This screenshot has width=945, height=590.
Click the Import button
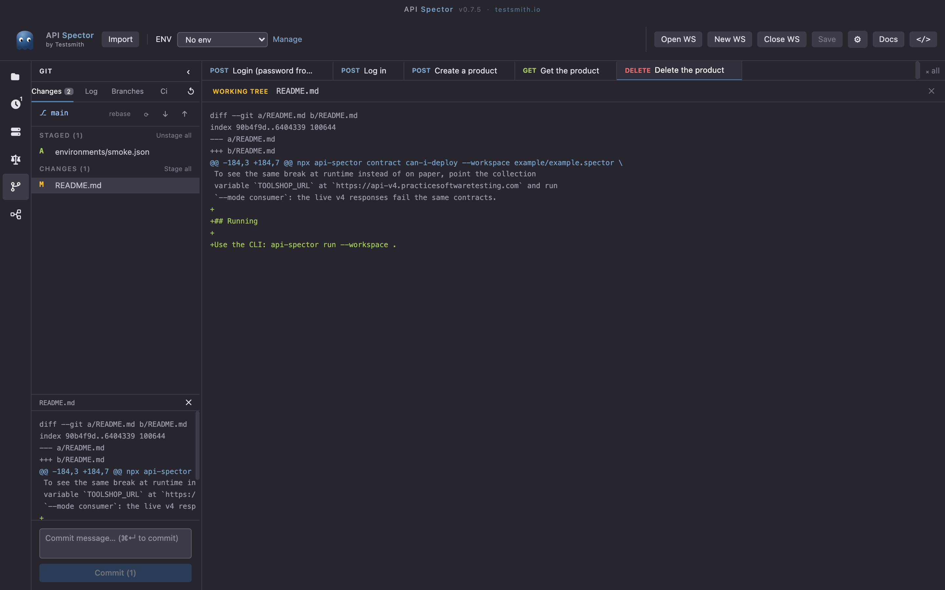[x=120, y=39]
